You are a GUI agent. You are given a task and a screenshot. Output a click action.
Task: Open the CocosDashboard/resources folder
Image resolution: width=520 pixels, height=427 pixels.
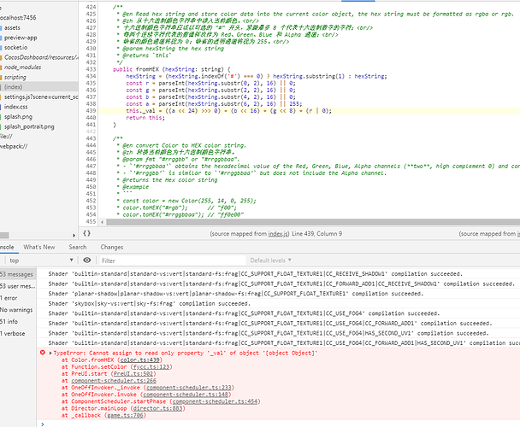[x=41, y=57]
